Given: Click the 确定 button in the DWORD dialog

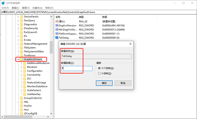Looking at the screenshot, I should 104,83.
